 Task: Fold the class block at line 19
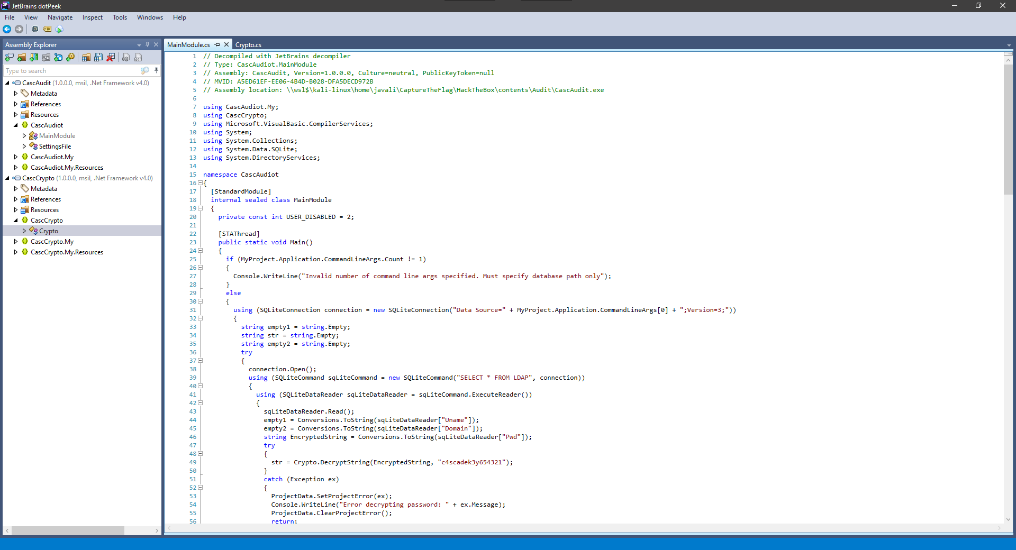click(201, 208)
